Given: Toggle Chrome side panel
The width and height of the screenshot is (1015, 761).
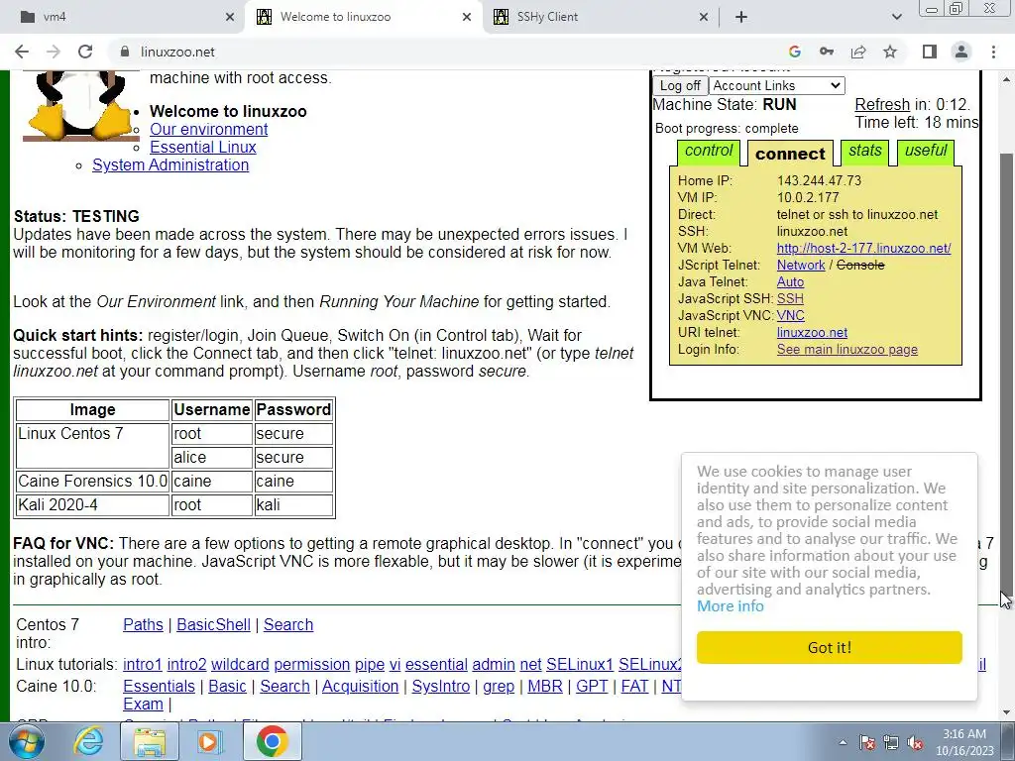Looking at the screenshot, I should coord(930,52).
